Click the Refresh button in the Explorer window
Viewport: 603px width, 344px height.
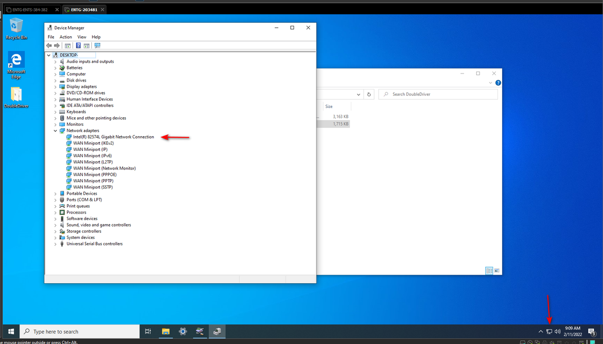pyautogui.click(x=369, y=94)
